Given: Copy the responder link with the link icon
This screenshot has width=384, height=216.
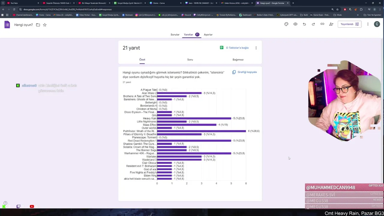Looking at the screenshot, I should click(x=322, y=24).
